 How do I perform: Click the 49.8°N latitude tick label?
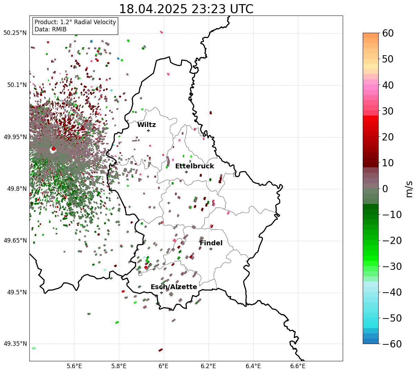(x=17, y=189)
